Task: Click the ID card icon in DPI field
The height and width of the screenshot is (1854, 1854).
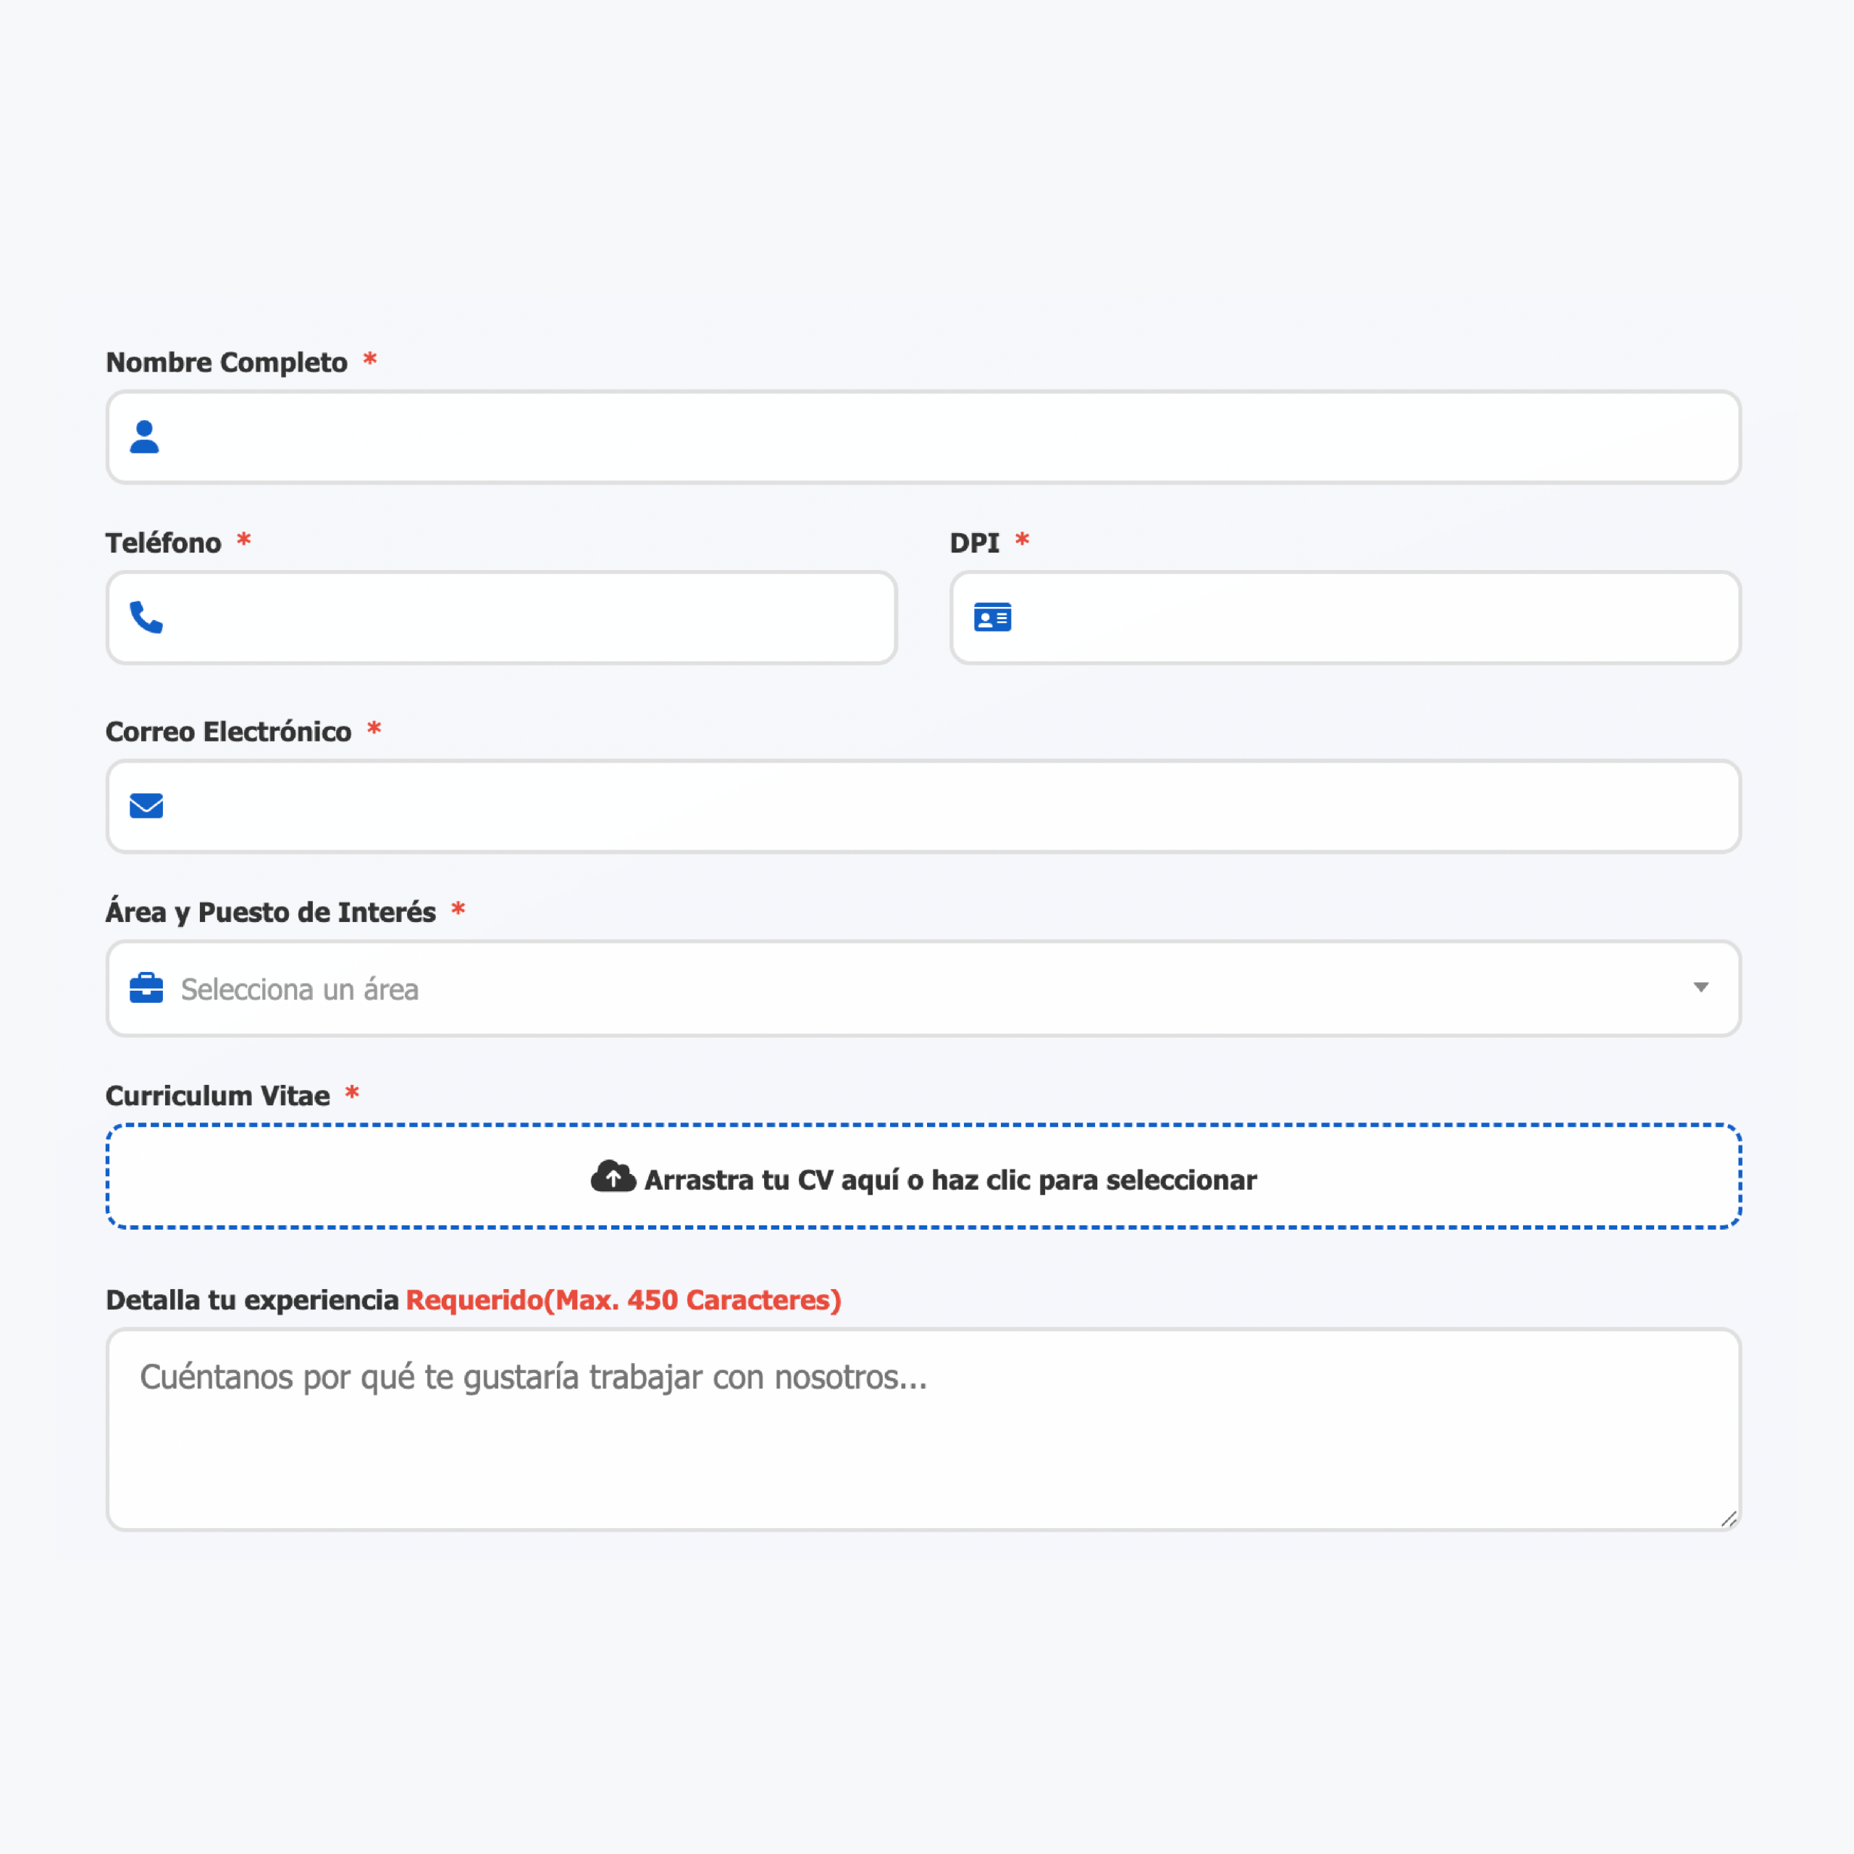Action: [x=992, y=617]
